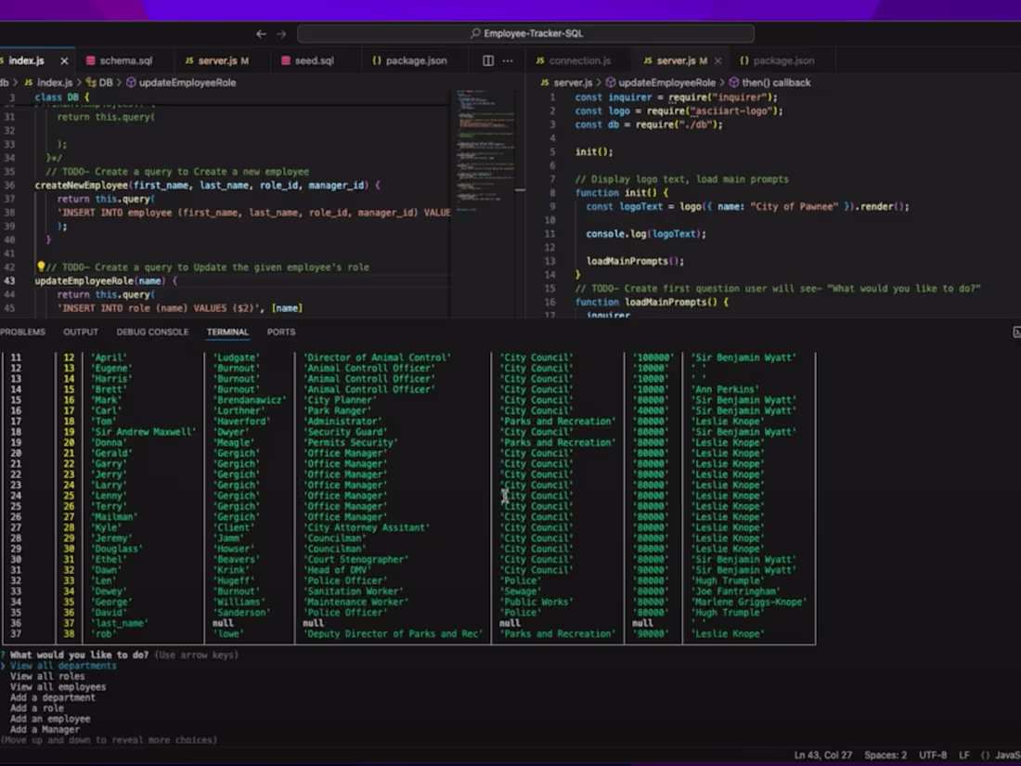
Task: Click Ln 43, Col 27 status item
Action: [822, 755]
